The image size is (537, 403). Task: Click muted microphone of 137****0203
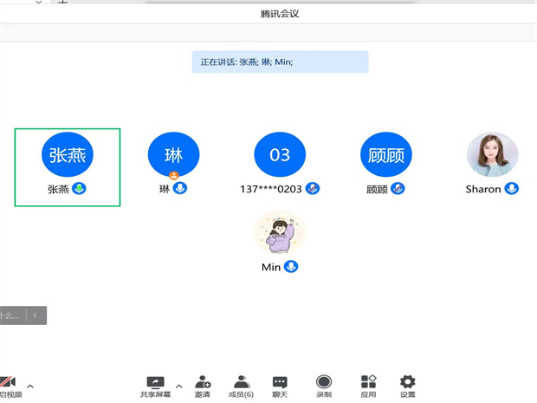click(x=313, y=188)
